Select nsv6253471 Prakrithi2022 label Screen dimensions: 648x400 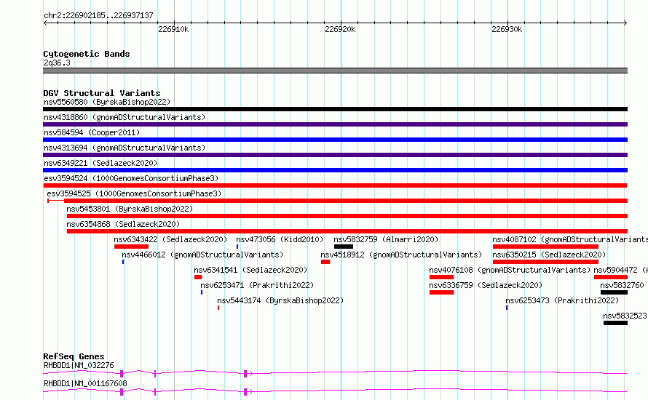point(257,285)
